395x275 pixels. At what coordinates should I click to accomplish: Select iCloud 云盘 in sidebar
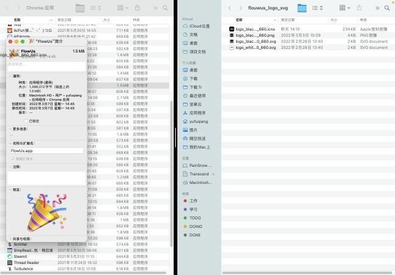point(196,26)
